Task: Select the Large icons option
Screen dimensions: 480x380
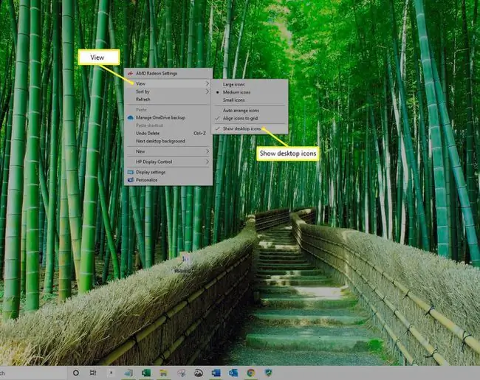Action: point(250,84)
